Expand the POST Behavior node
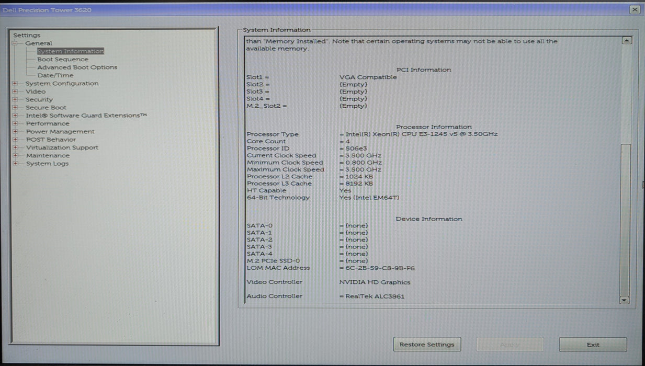The image size is (645, 366). point(15,140)
